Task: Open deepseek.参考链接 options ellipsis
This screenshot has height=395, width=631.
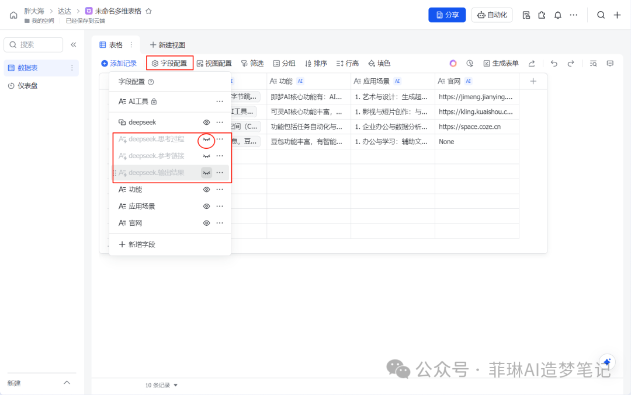Action: pos(220,156)
